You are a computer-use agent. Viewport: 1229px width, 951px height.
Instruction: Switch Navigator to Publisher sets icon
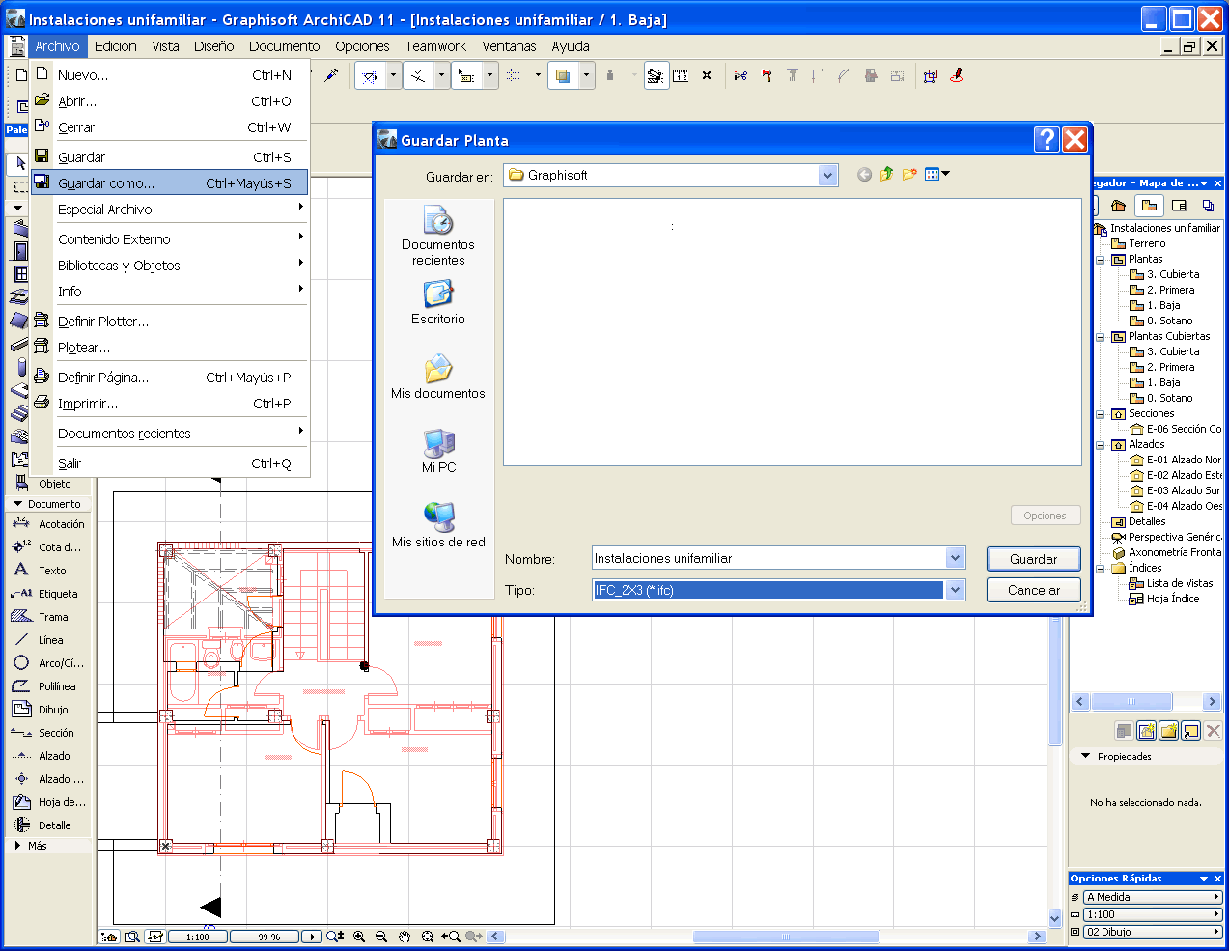click(1208, 206)
